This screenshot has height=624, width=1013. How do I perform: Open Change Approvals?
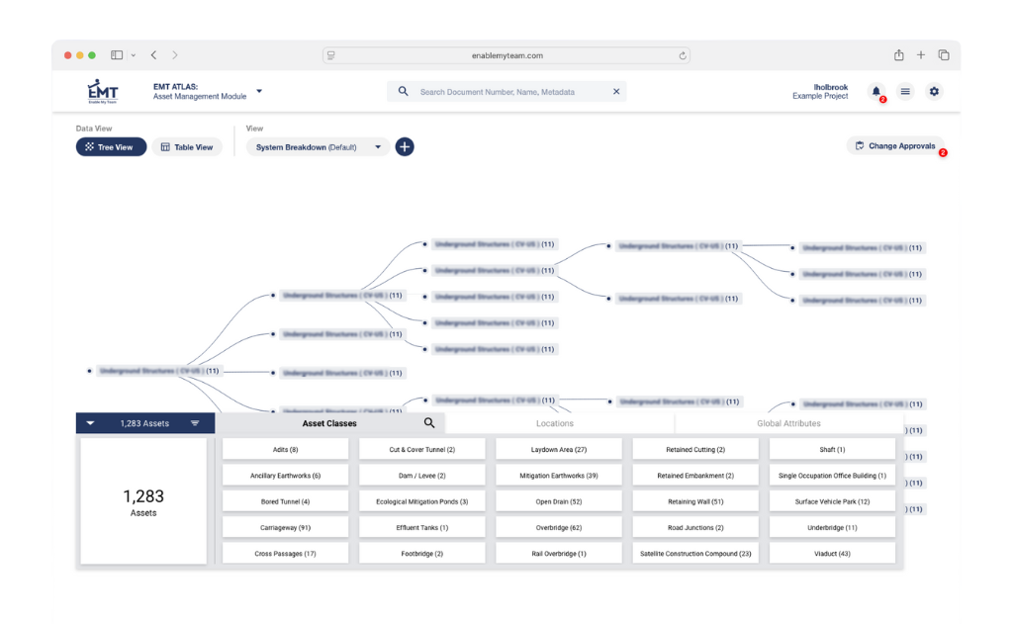click(895, 146)
